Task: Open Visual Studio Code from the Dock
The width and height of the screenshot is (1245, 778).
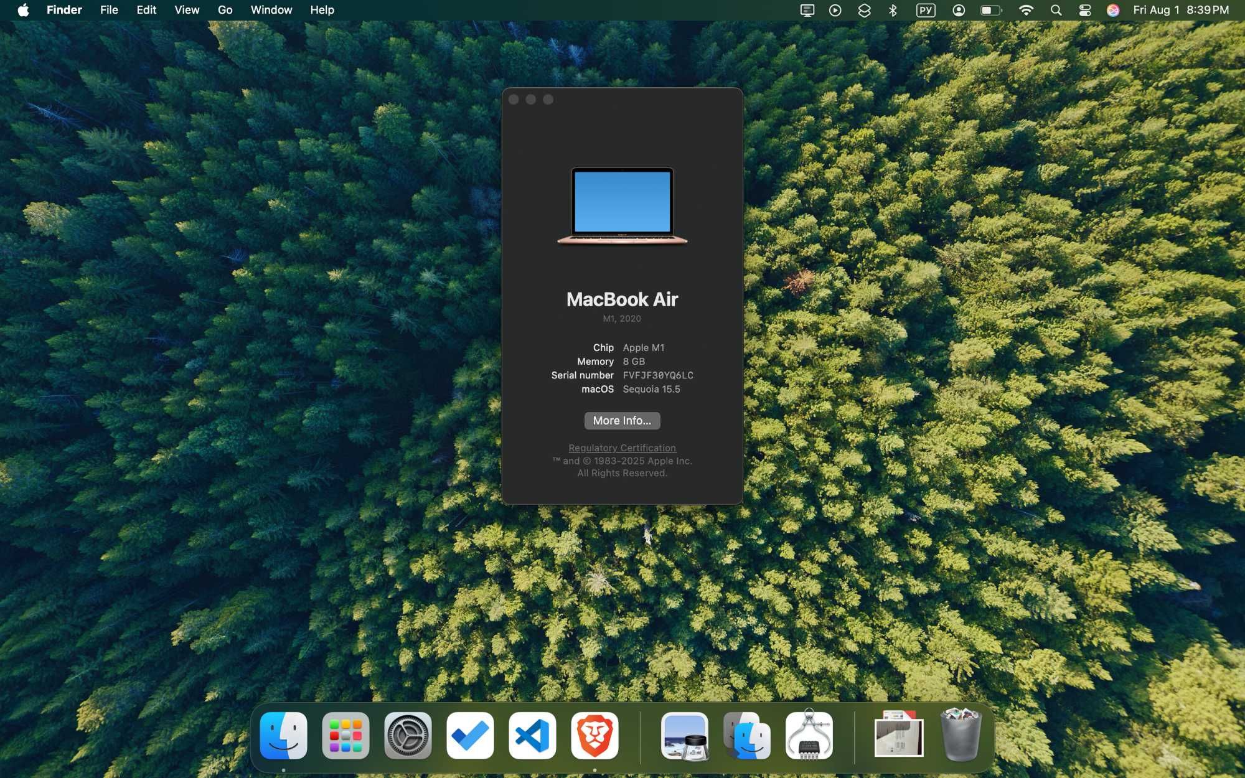Action: (532, 736)
